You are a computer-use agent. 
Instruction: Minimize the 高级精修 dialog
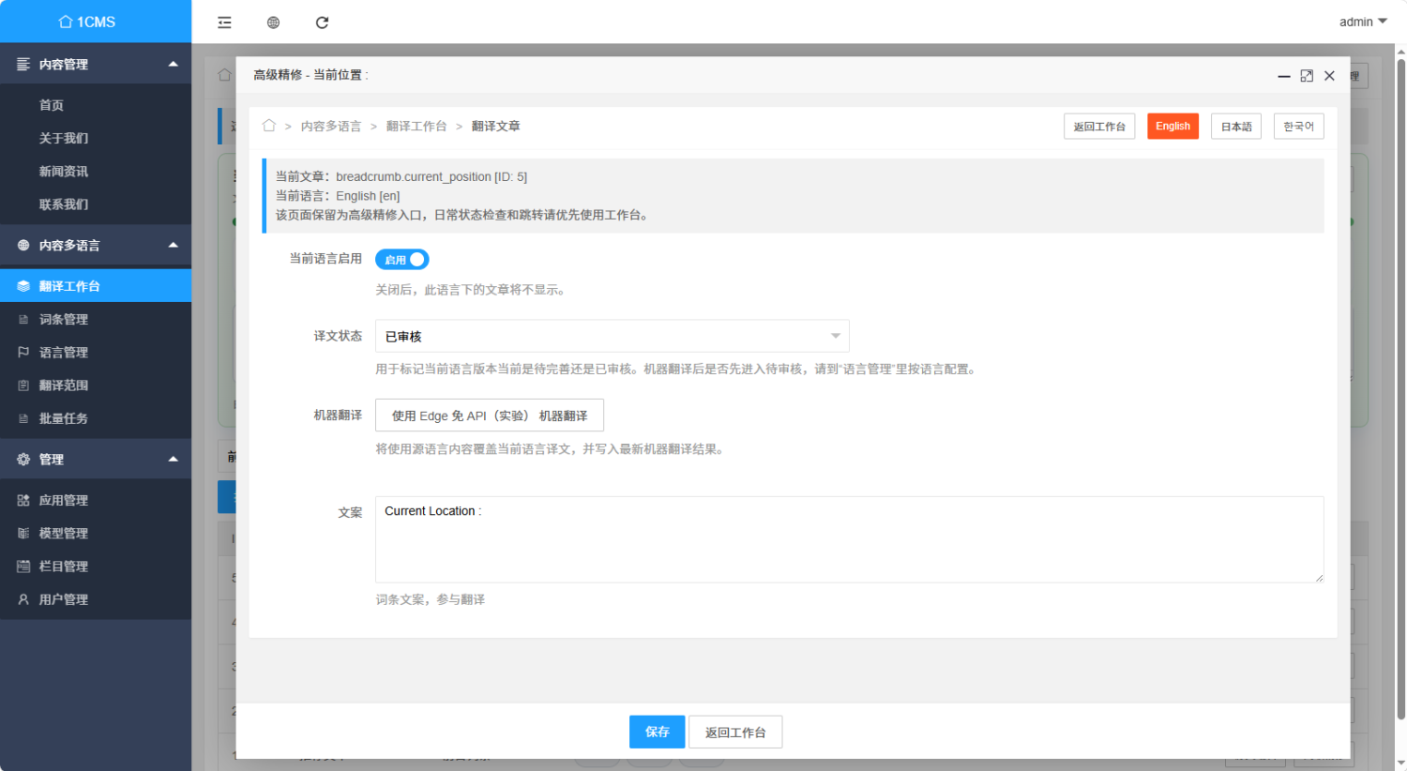(1284, 76)
